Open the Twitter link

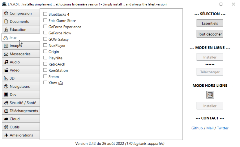point(223,128)
